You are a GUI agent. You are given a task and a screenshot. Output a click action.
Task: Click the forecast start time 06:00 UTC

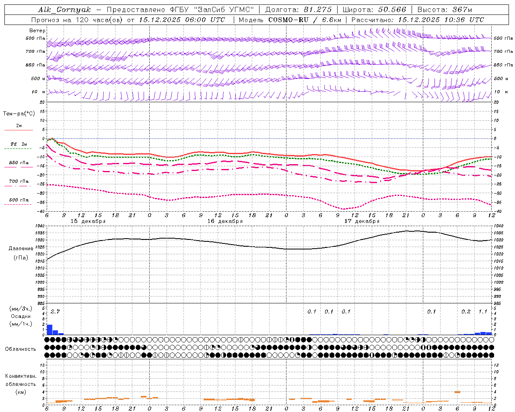[205, 20]
